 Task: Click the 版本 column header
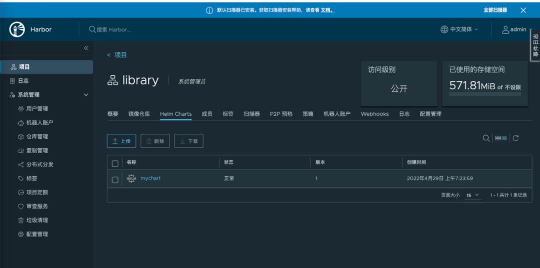[x=320, y=162]
